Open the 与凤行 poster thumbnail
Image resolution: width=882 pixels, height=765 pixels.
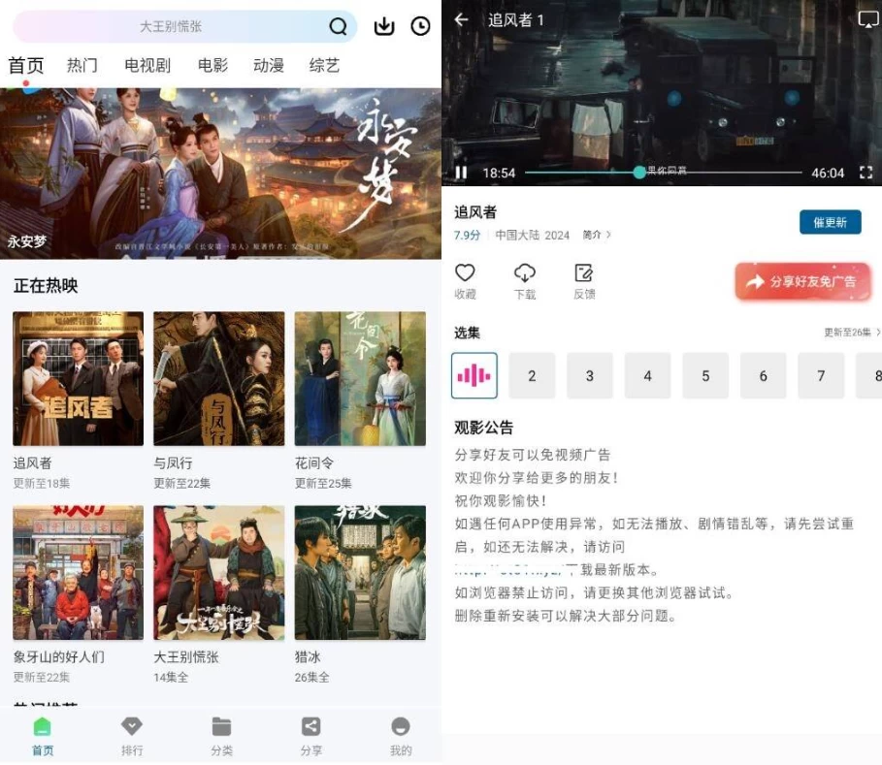coord(219,378)
